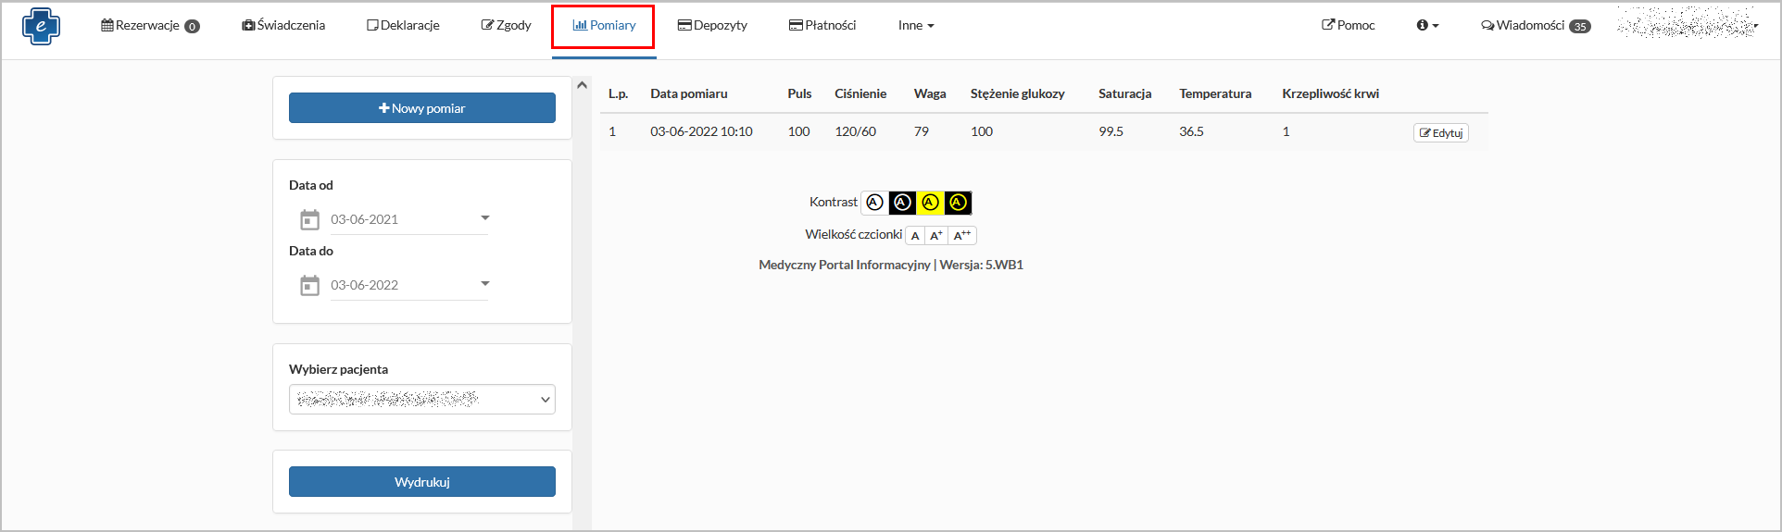Set largest font size A++
The height and width of the screenshot is (532, 1782).
(962, 236)
